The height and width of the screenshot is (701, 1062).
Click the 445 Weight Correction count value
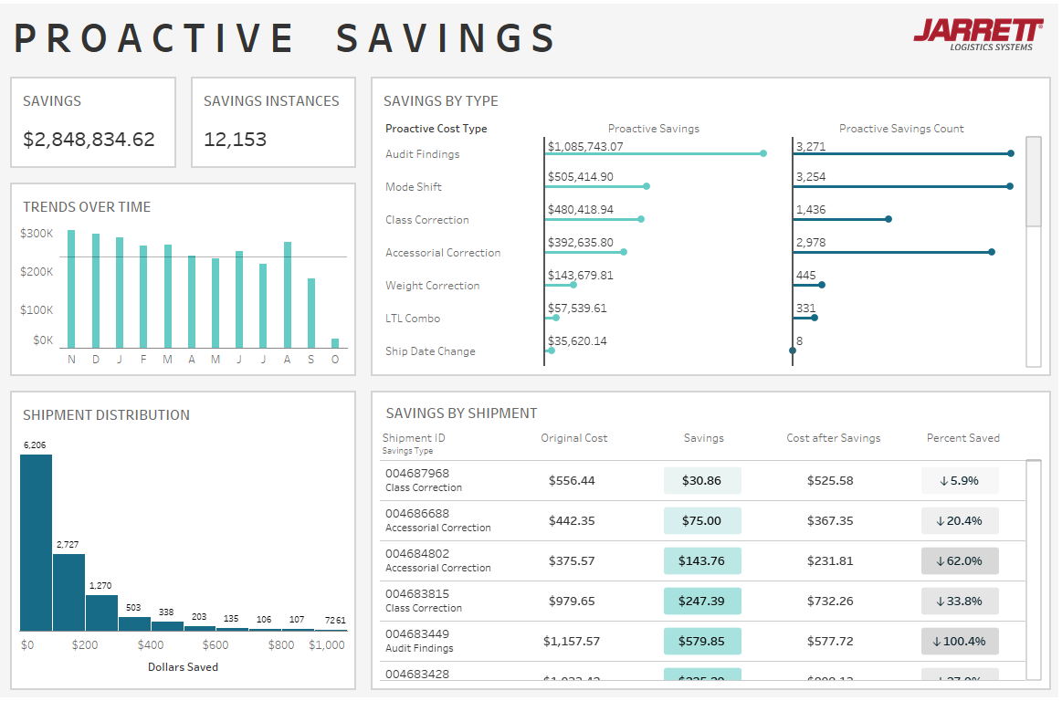point(806,276)
